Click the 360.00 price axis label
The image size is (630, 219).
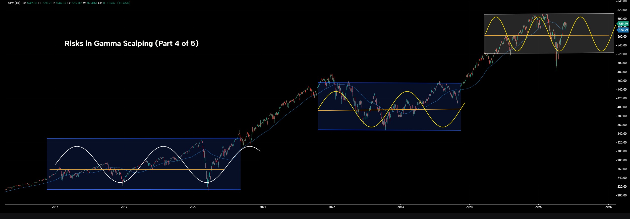tap(622, 125)
